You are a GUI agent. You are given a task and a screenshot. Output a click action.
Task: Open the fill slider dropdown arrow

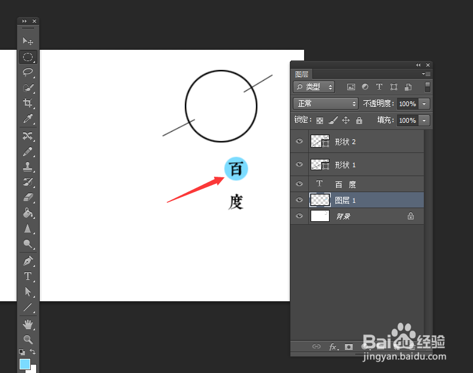424,120
